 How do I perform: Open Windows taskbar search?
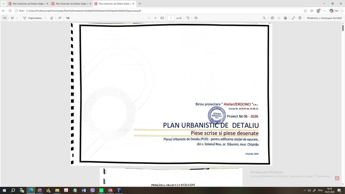click(13, 190)
